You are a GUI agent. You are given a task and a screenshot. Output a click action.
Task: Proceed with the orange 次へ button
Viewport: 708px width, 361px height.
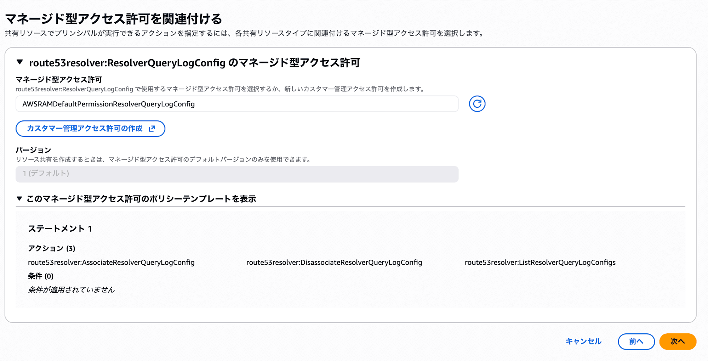click(678, 342)
